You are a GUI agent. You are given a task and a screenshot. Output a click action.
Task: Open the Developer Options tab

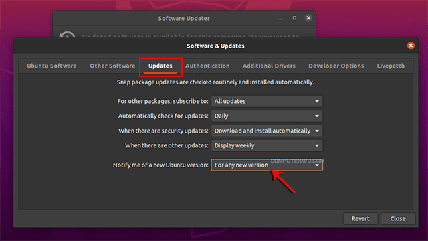click(336, 66)
